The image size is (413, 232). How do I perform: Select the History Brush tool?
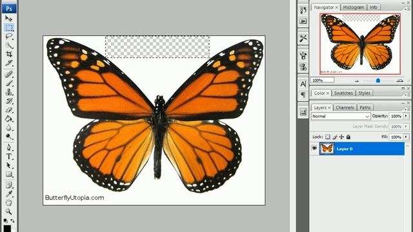8,101
